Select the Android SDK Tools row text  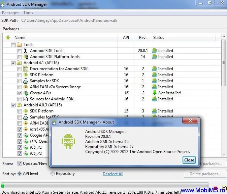click(x=46, y=51)
